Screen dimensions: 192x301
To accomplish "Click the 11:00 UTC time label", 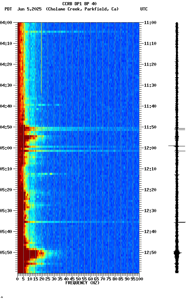I will point(150,23).
